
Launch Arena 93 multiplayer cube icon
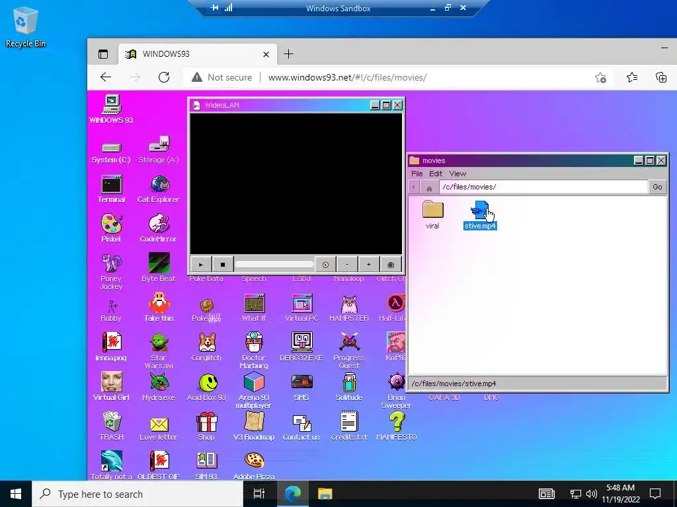pyautogui.click(x=254, y=382)
